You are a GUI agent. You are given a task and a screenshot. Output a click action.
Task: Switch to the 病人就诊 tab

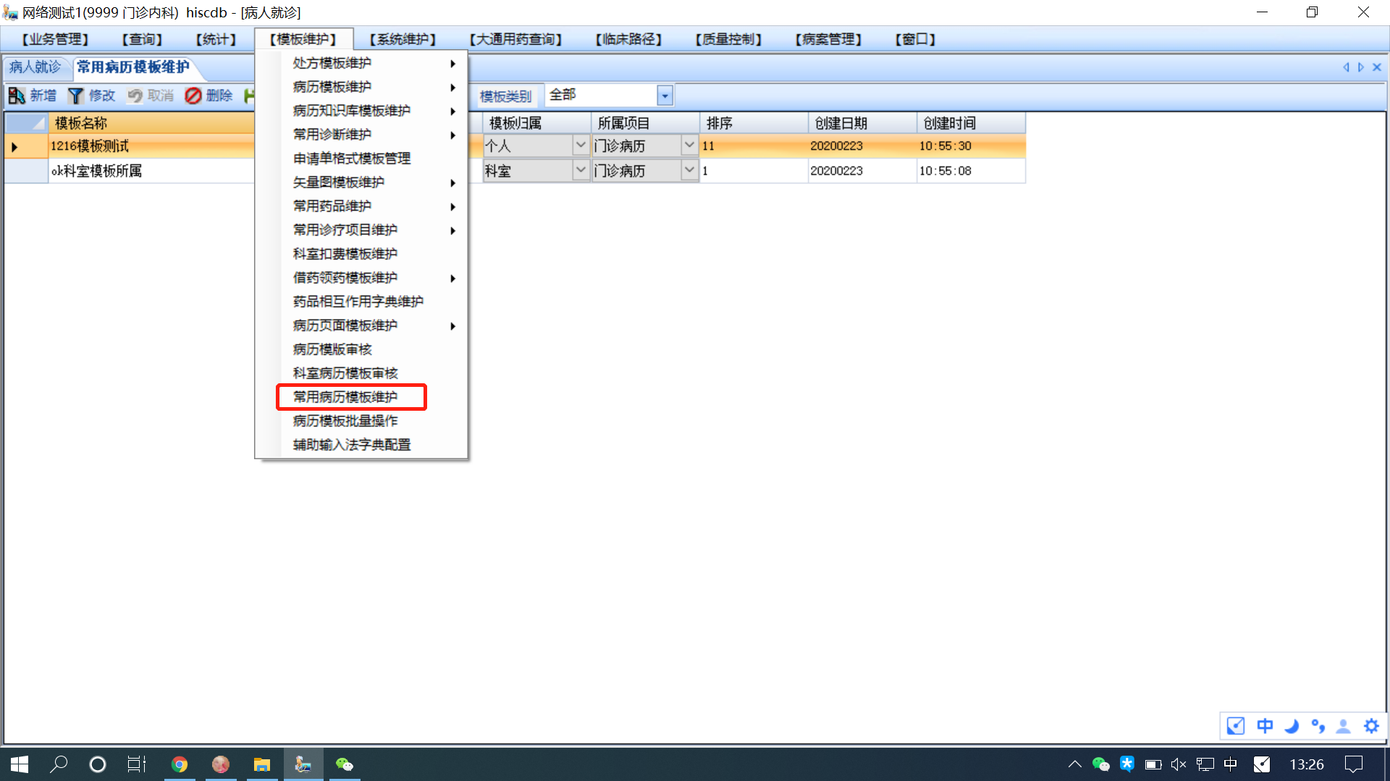coord(35,67)
